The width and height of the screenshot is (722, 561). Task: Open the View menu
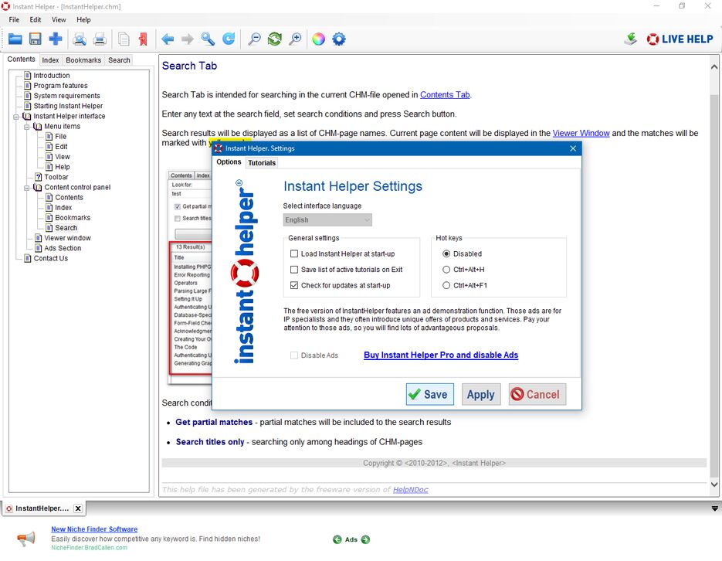[x=59, y=19]
